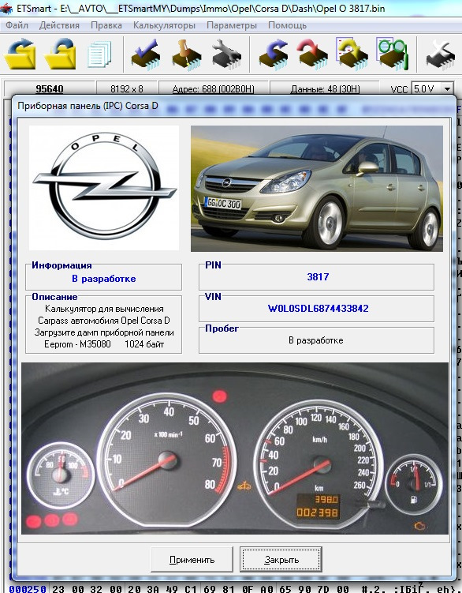This screenshot has width=462, height=593.
Task: Click the dialog title Приборная панель (IPC) Corsa D
Action: 88,106
